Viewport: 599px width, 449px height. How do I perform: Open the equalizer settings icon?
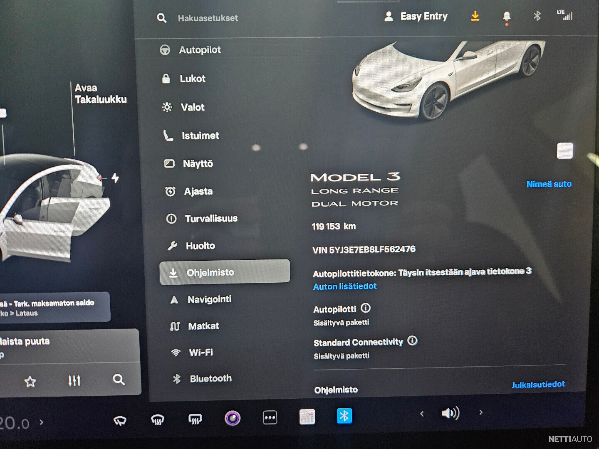(74, 380)
